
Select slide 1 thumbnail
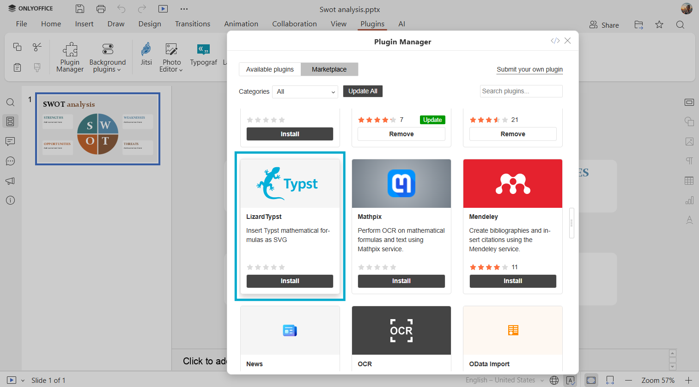97,129
